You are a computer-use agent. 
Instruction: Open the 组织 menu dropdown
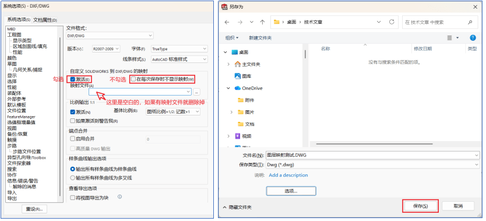point(232,38)
